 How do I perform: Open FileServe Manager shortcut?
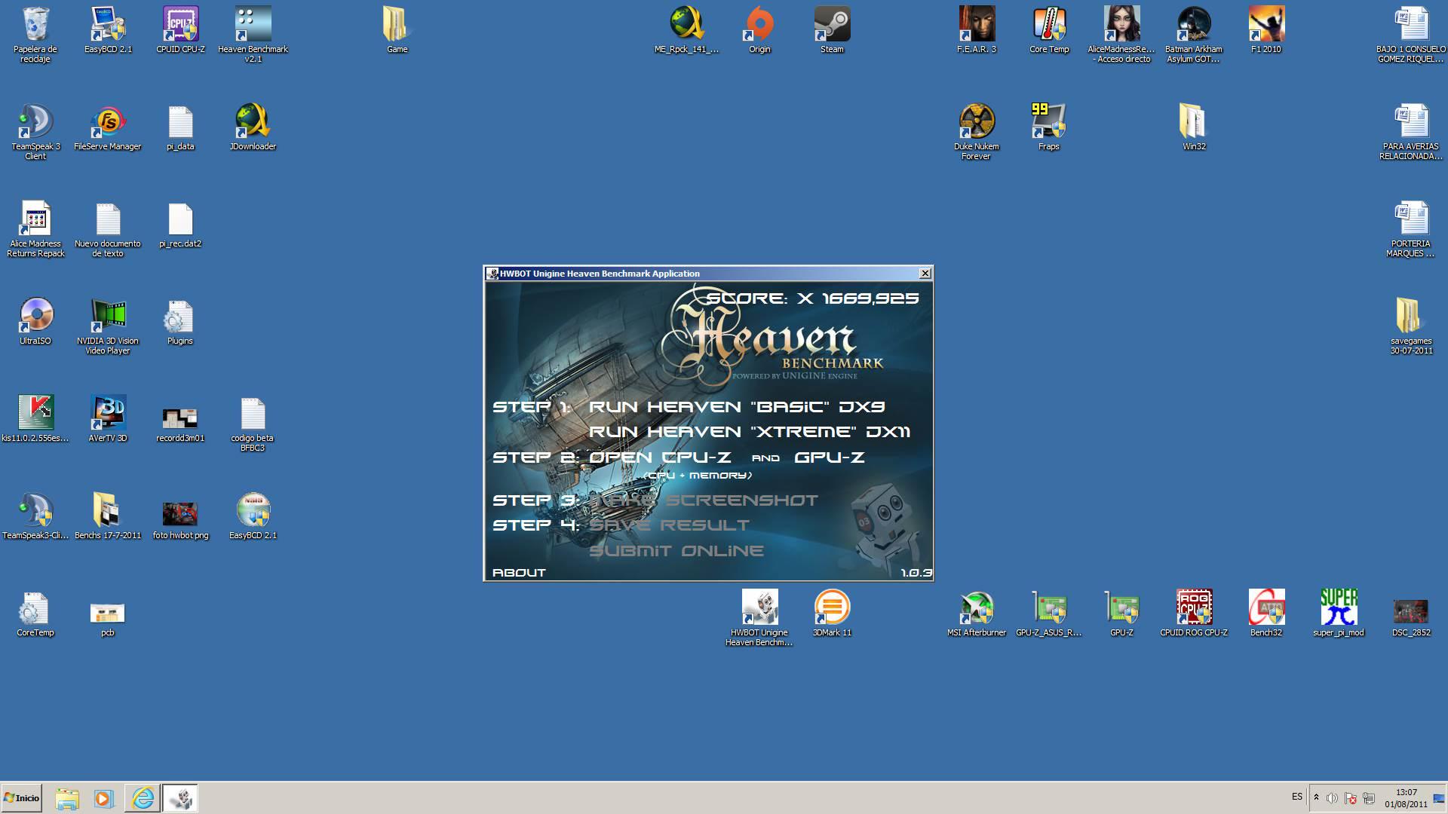coord(108,127)
